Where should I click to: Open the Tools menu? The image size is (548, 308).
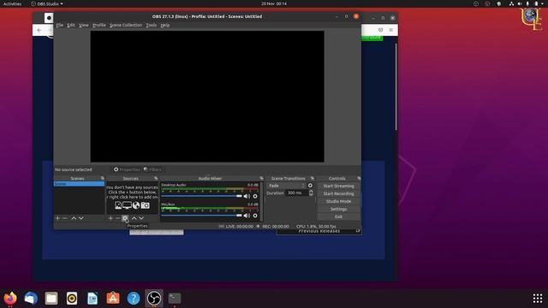[152, 25]
